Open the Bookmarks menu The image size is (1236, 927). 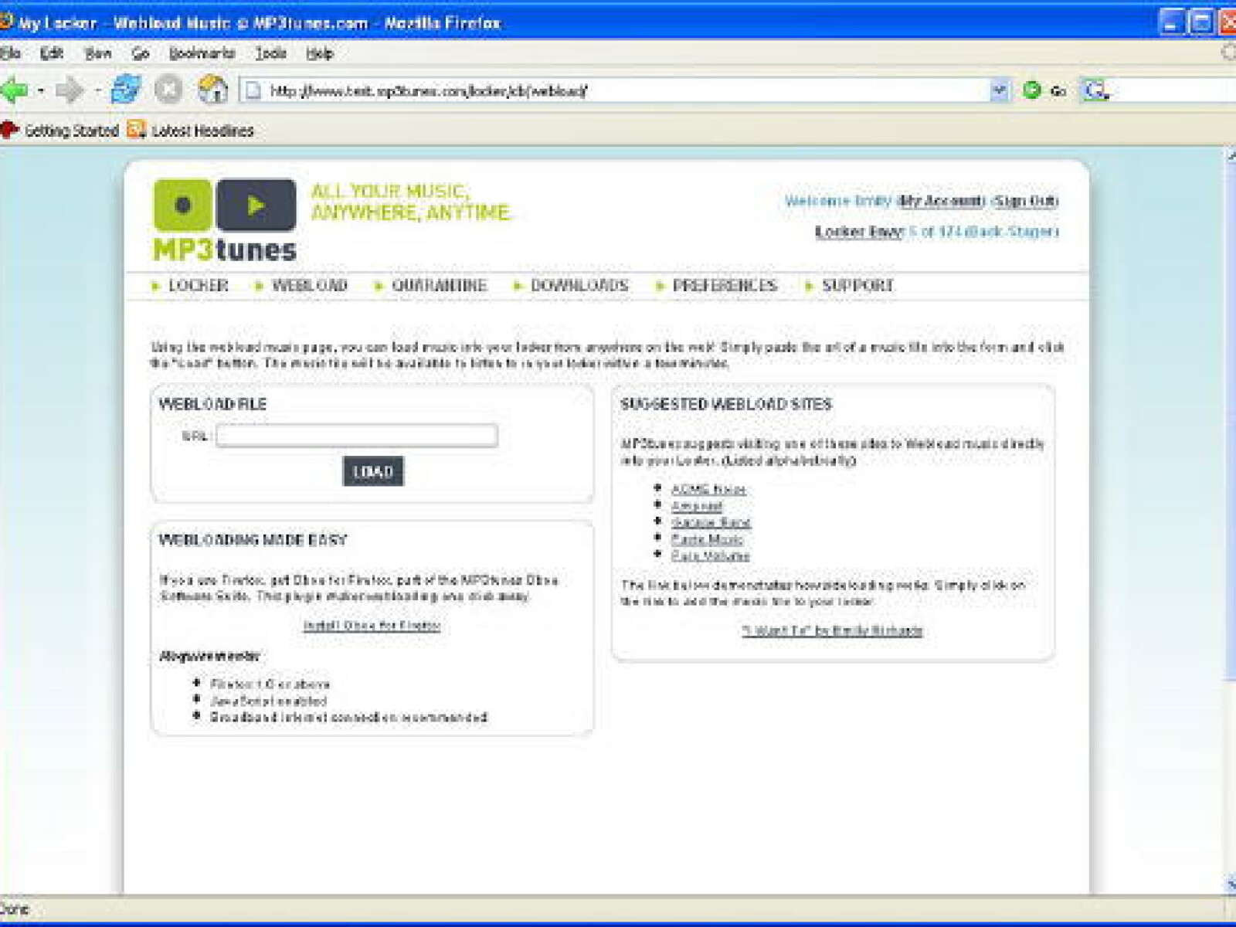point(202,53)
